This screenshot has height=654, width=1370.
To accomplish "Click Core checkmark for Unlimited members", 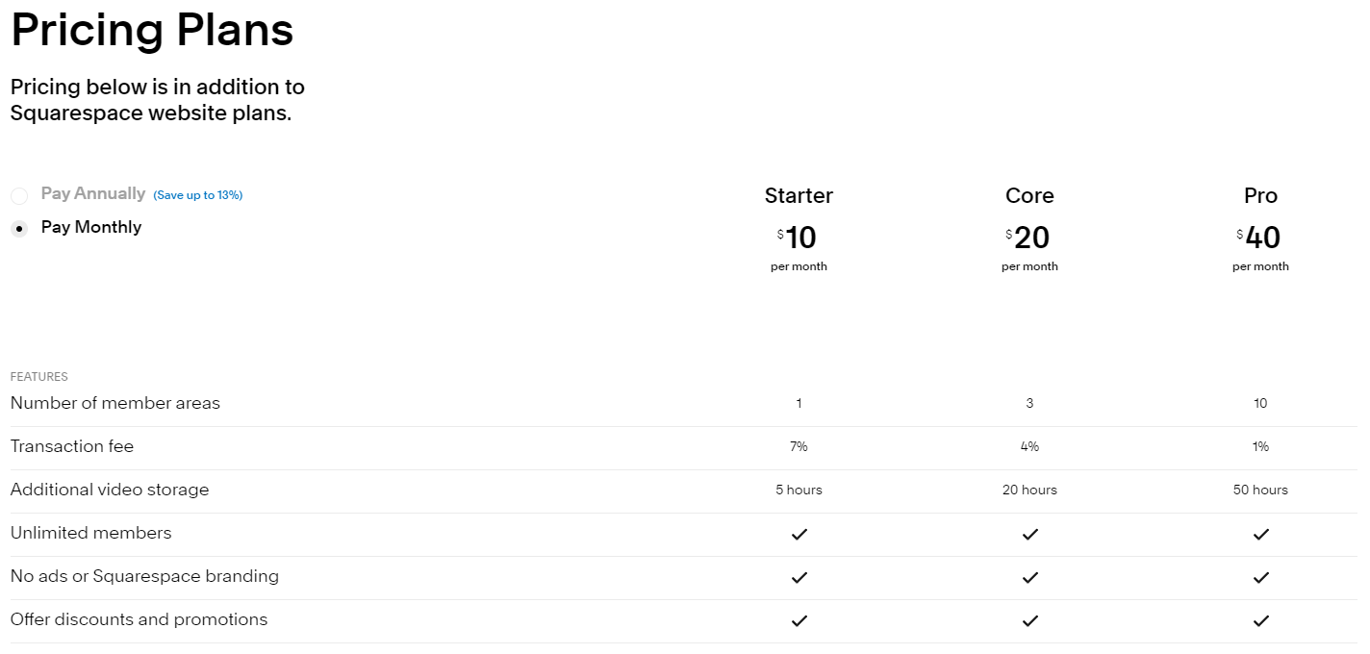I will 1029,535.
